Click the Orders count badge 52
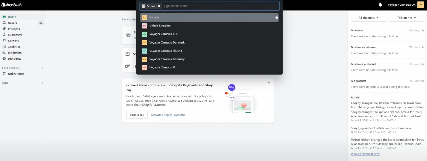 (x=41, y=23)
